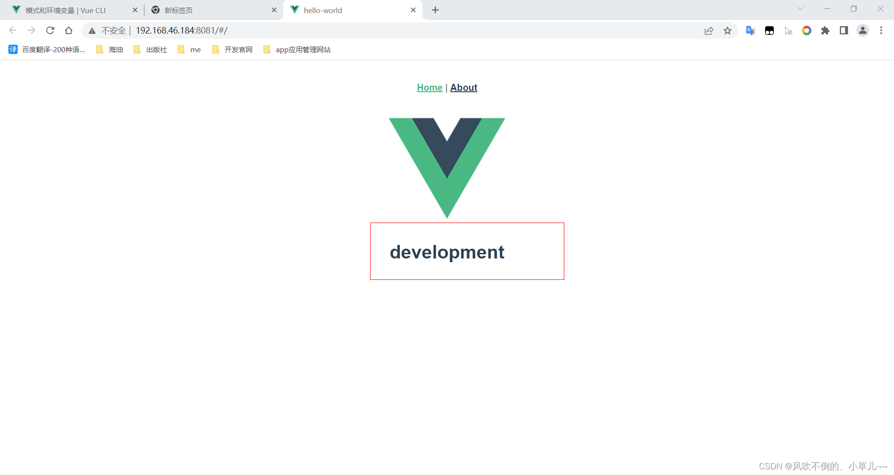Image resolution: width=894 pixels, height=475 pixels.
Task: Open the 开发官网 bookmark folder
Action: coord(232,49)
